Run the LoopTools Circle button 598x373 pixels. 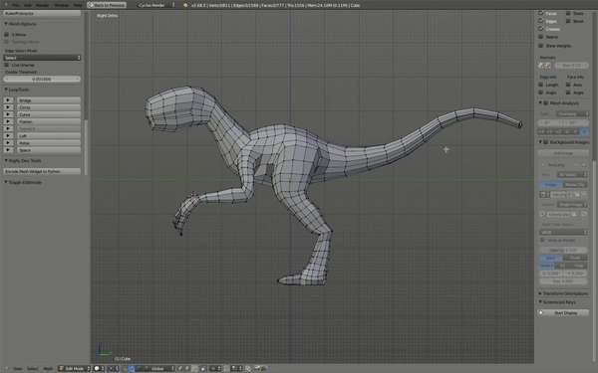(x=49, y=107)
